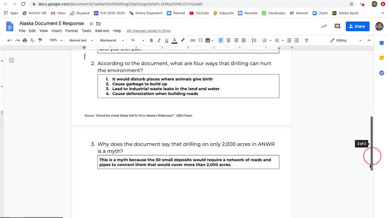Clear formatting with toolbar icon

(307, 40)
